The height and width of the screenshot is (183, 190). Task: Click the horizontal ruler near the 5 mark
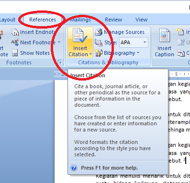pyautogui.click(x=176, y=74)
